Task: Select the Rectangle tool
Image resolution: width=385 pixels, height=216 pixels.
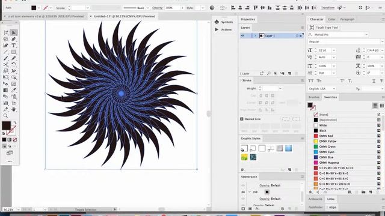Action: tap(13, 52)
